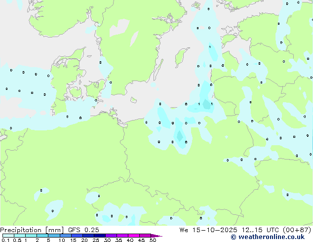Select the 1–2 mm legend color swatch
Image resolution: width=313 pixels, height=242 pixels.
tap(31, 236)
